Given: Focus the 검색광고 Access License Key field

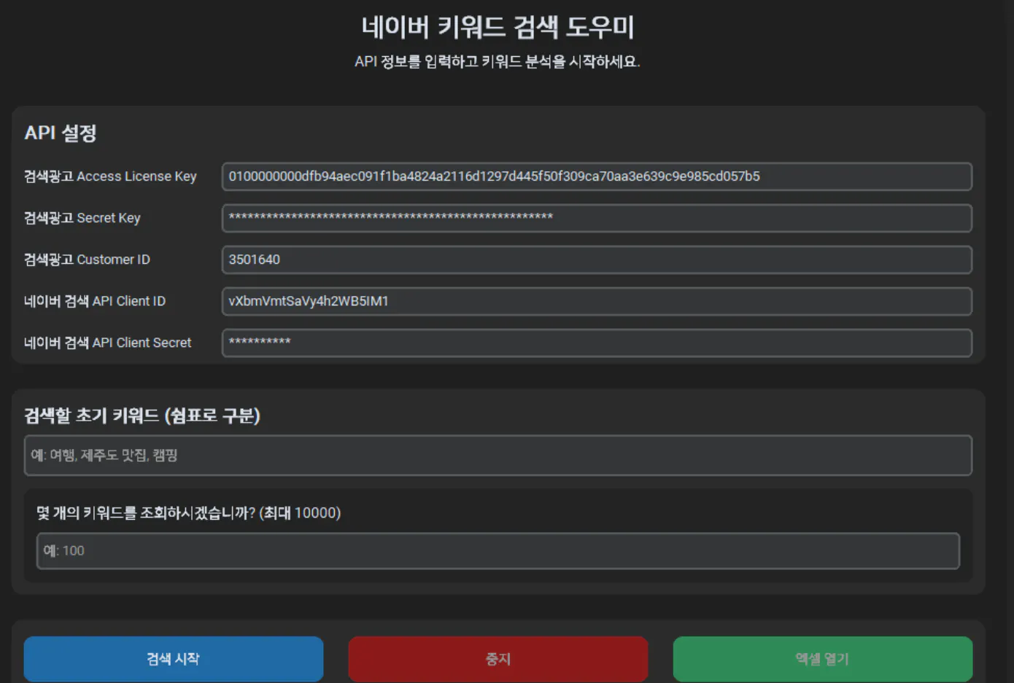Looking at the screenshot, I should [x=597, y=176].
